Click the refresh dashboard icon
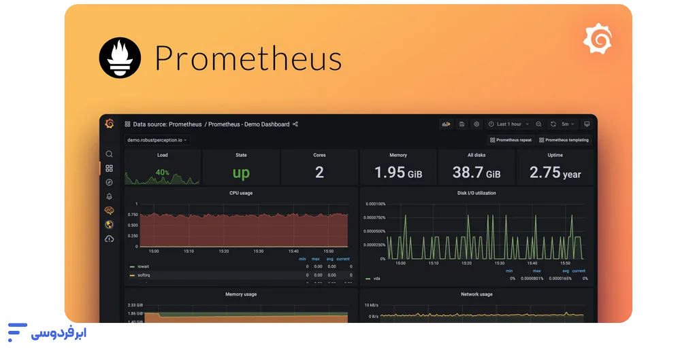Screen dimensions: 697x350 [x=553, y=124]
